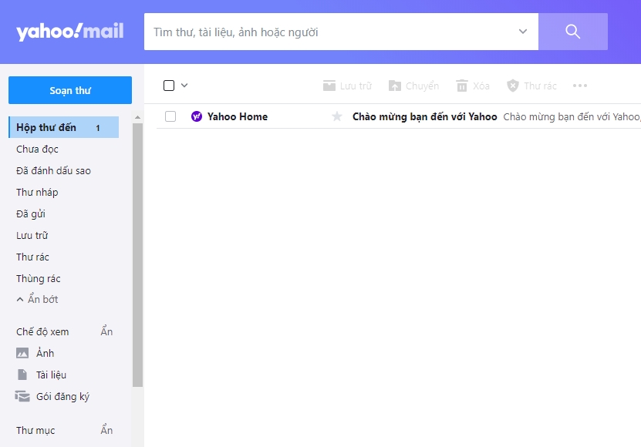
Task: Expand advanced search options chevron
Action: click(x=523, y=32)
